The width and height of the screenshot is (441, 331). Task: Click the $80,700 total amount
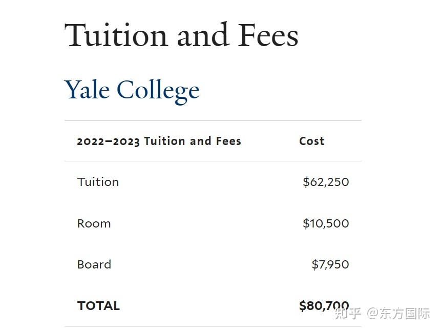(x=324, y=306)
